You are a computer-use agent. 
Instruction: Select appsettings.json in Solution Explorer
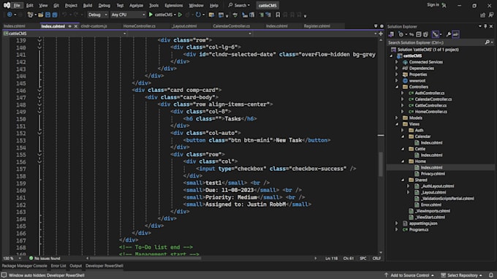point(423,223)
